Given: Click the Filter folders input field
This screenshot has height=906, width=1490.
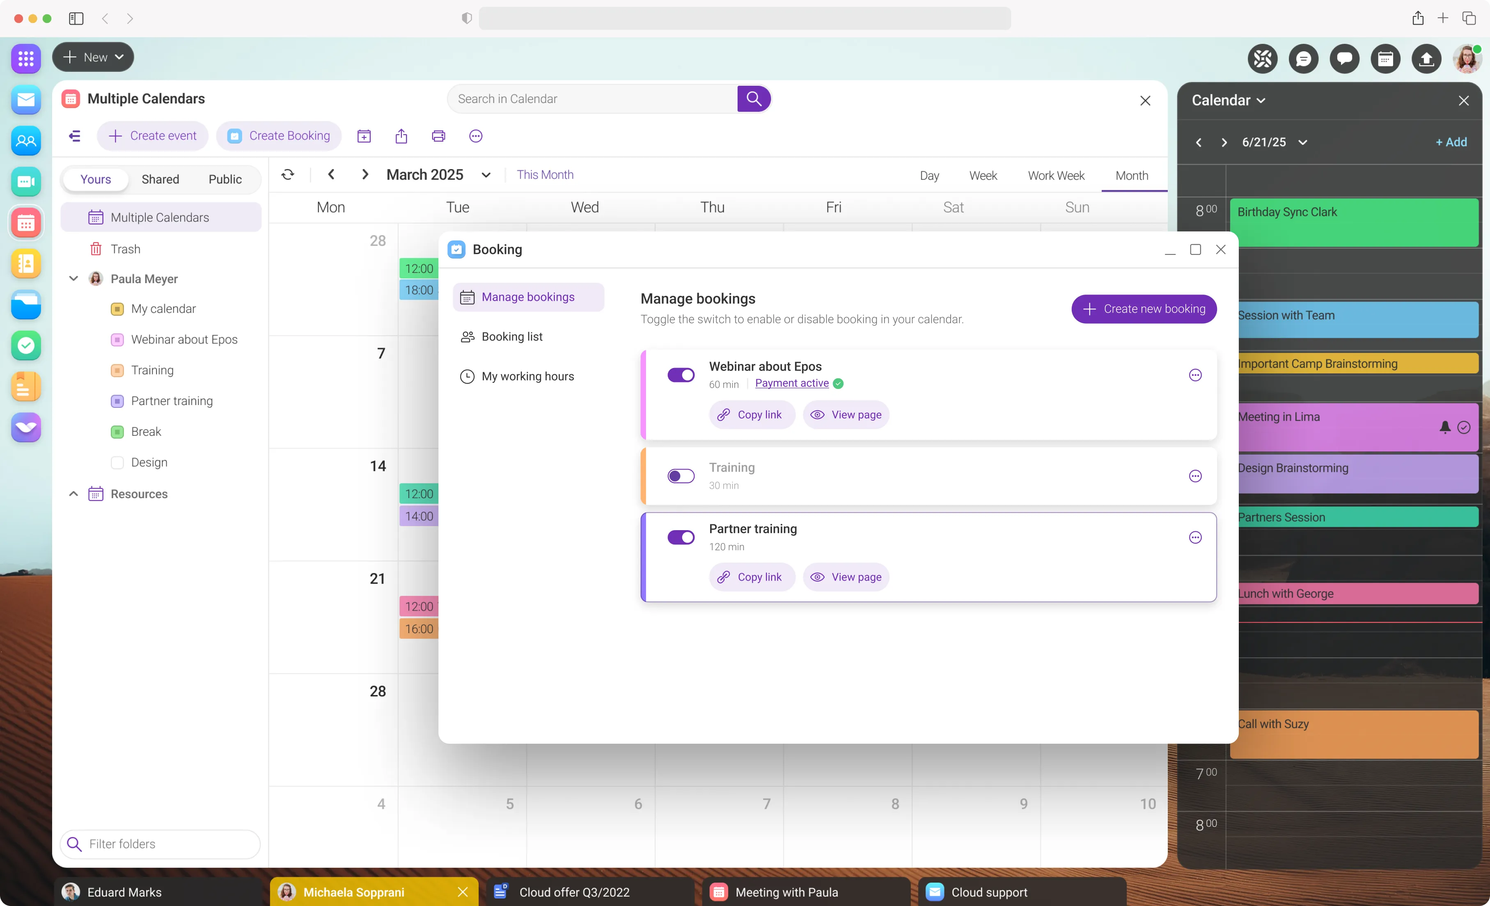Looking at the screenshot, I should point(160,844).
